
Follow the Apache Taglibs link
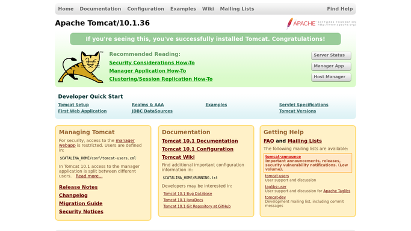(336, 191)
